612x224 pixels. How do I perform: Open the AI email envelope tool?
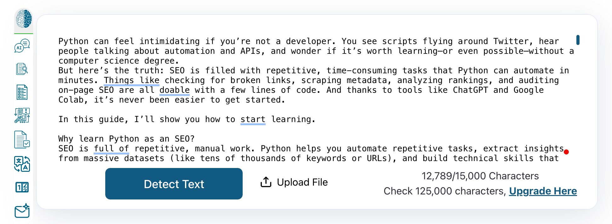[22, 211]
